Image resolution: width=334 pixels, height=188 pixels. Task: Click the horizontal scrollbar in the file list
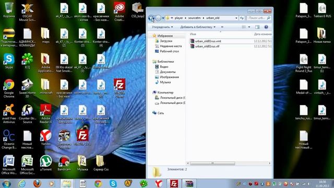pos(212,163)
